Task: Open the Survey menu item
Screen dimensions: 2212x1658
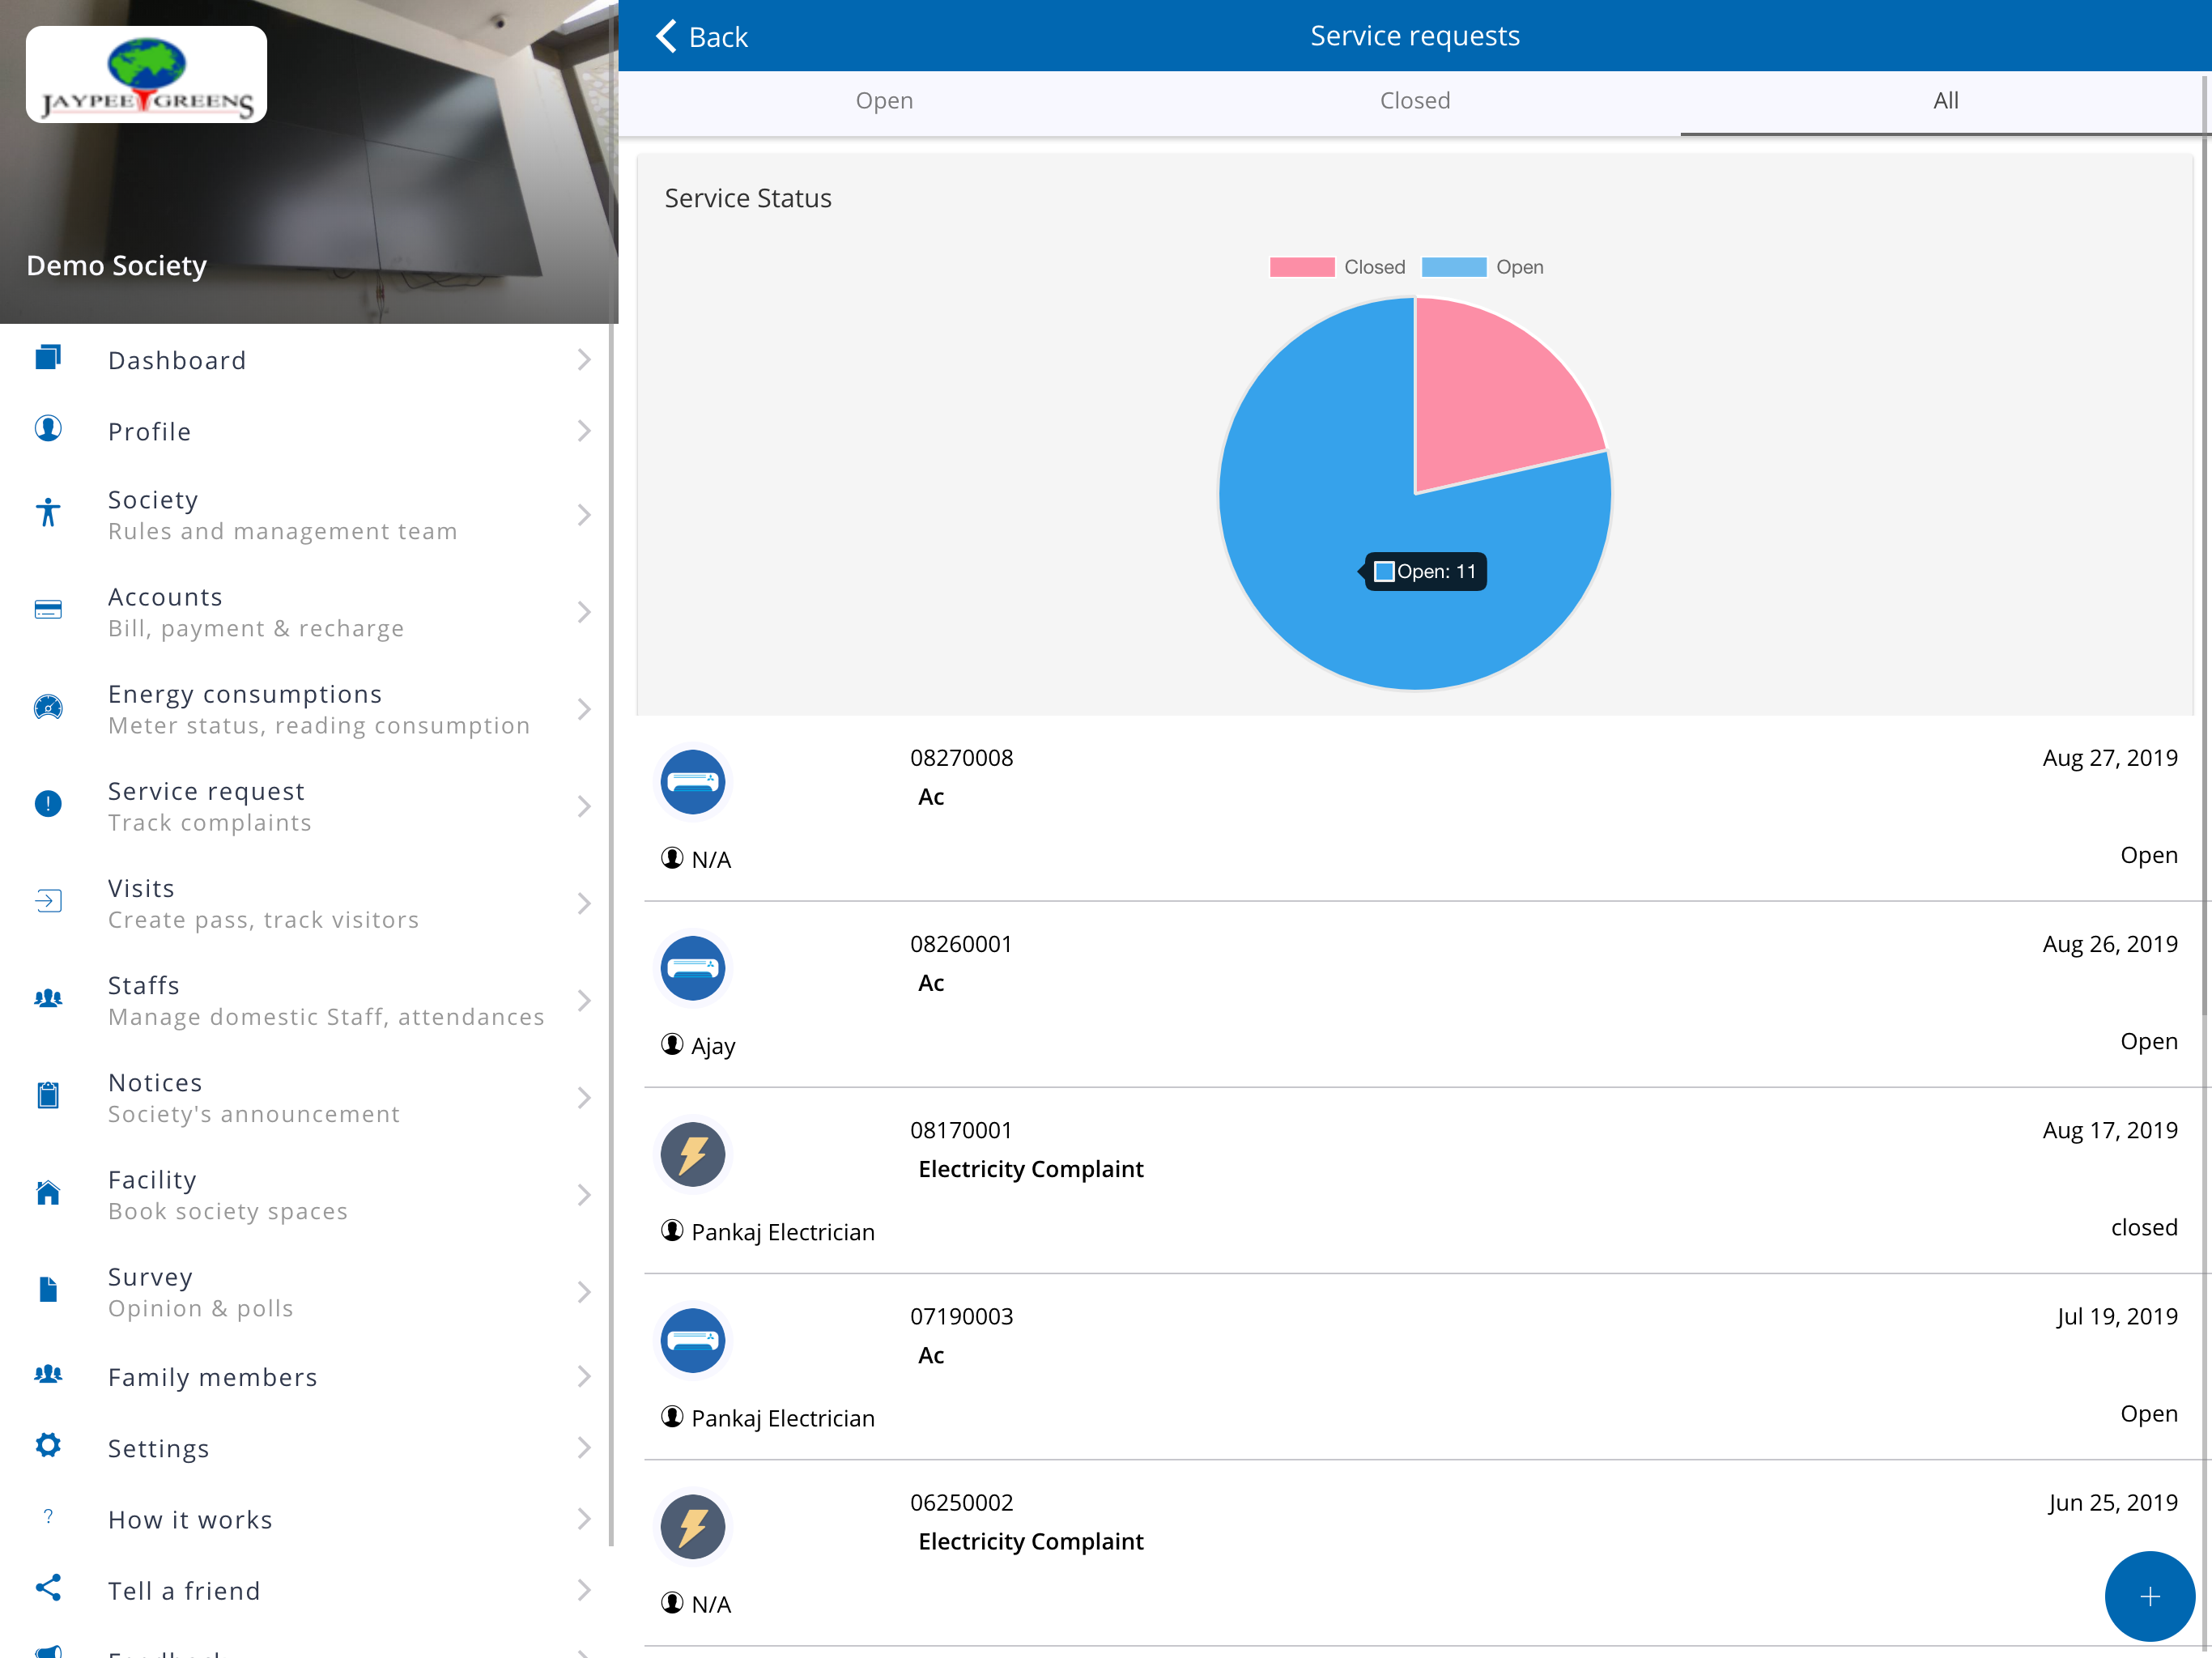Action: (305, 1292)
